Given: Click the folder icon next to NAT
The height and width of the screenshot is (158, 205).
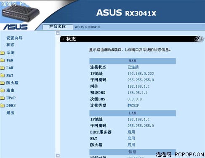Looking at the screenshot, I should click(2, 75).
